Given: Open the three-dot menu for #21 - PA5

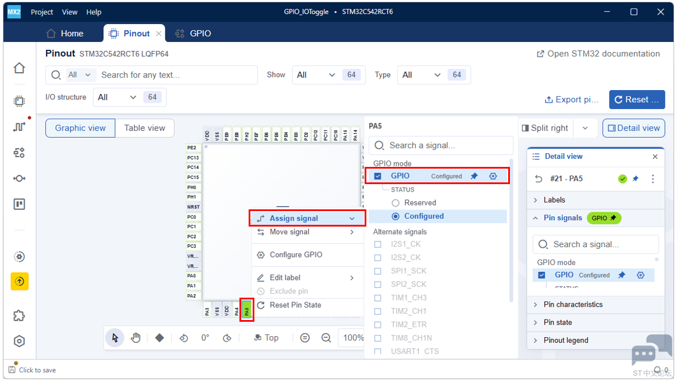Looking at the screenshot, I should tap(653, 178).
